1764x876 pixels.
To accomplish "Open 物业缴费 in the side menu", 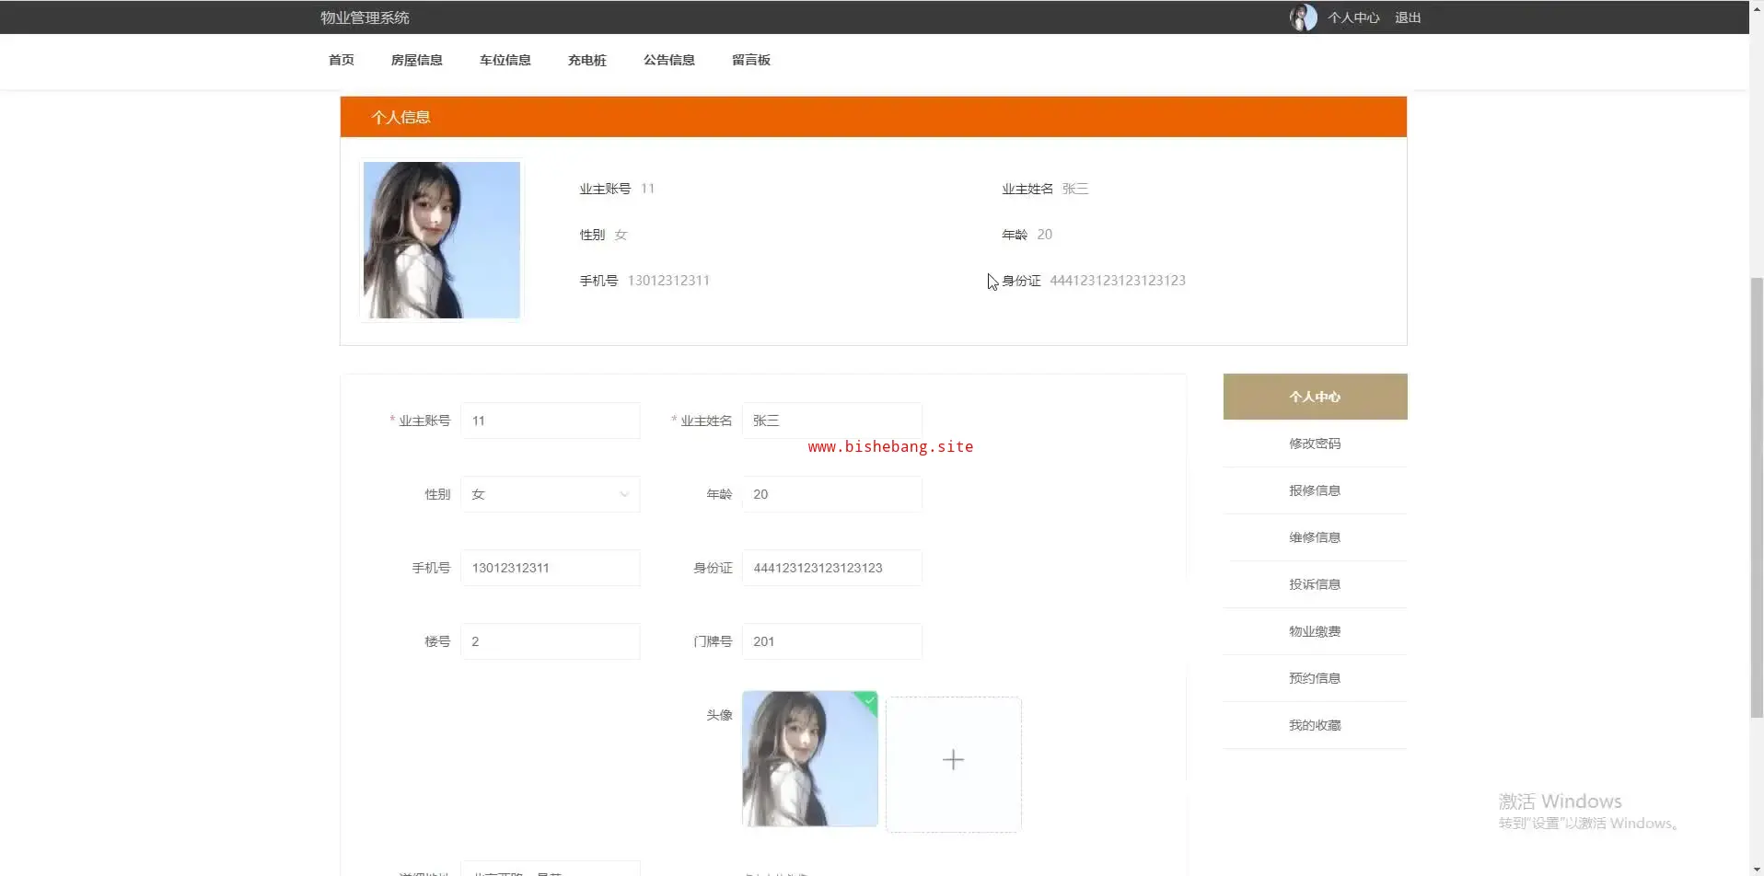I will point(1315,631).
